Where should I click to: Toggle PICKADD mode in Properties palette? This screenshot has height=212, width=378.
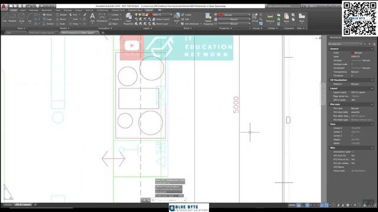point(365,44)
